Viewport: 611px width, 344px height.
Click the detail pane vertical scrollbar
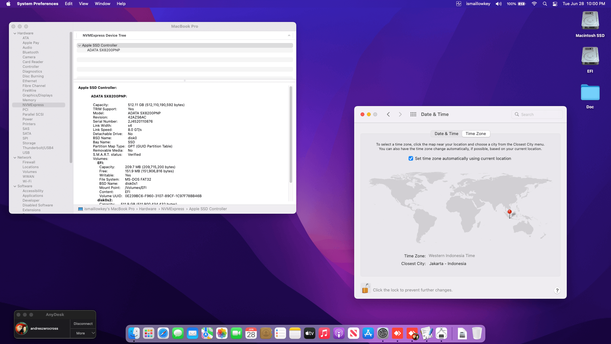coord(291,134)
